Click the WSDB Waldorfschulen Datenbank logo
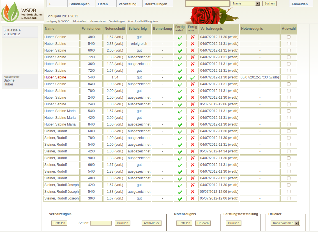The width and height of the screenshot is (318, 232). pos(22,11)
